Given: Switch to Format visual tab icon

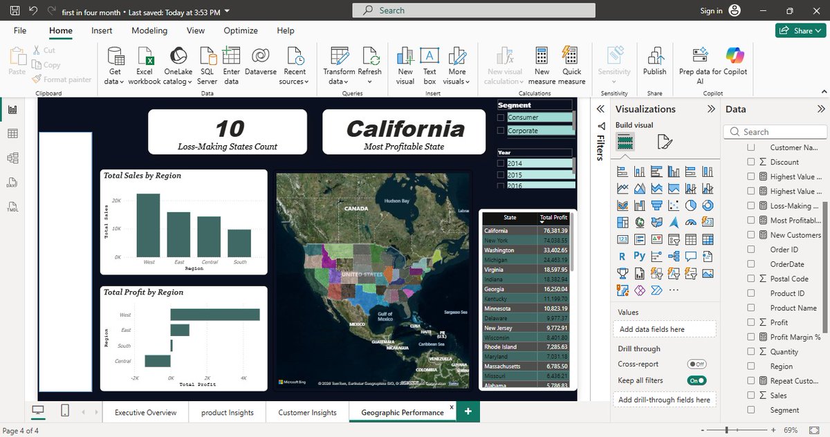Looking at the screenshot, I should [665, 142].
